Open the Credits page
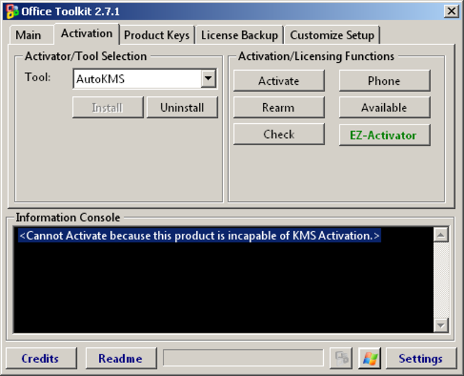Image resolution: width=464 pixels, height=376 pixels. [x=40, y=358]
